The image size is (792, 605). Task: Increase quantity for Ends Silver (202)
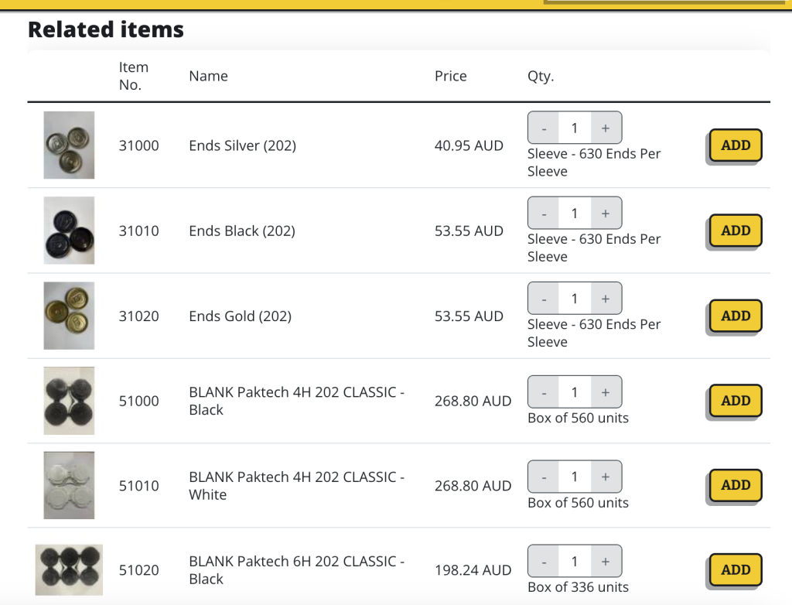606,128
